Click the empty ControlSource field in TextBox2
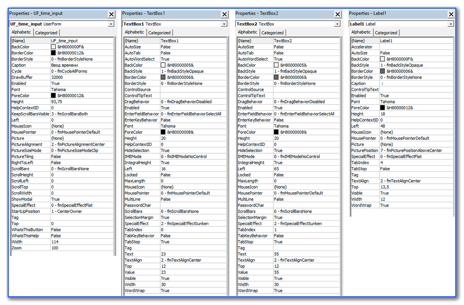The width and height of the screenshot is (464, 305). (307, 90)
